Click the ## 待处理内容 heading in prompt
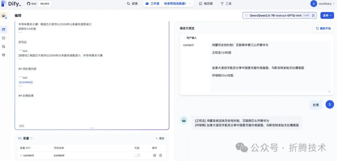The width and height of the screenshot is (337, 161). pos(27,69)
